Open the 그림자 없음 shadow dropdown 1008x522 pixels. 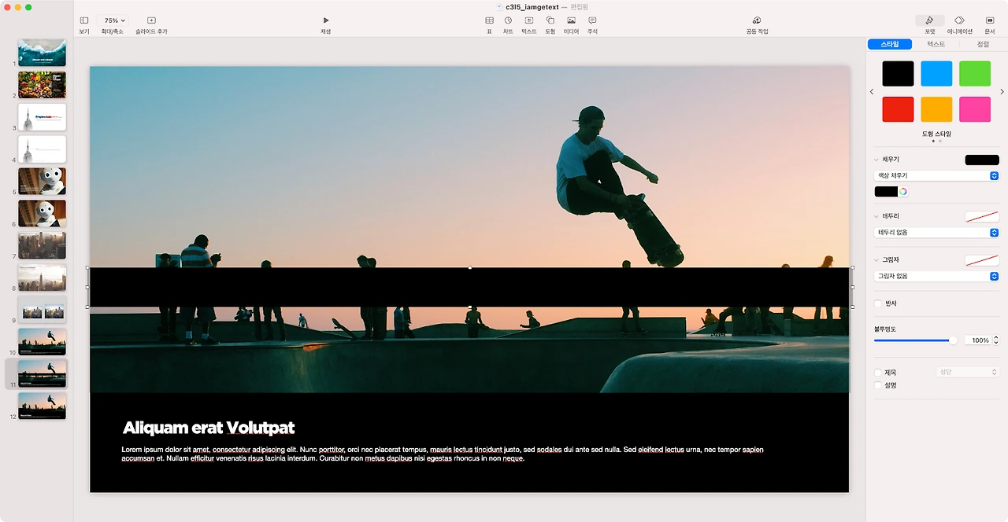(936, 276)
